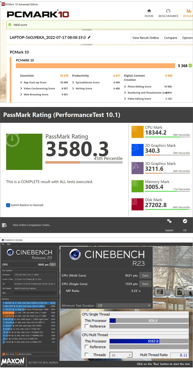193x369 pixels.
Task: Click the Compare button
Action: click(x=171, y=38)
